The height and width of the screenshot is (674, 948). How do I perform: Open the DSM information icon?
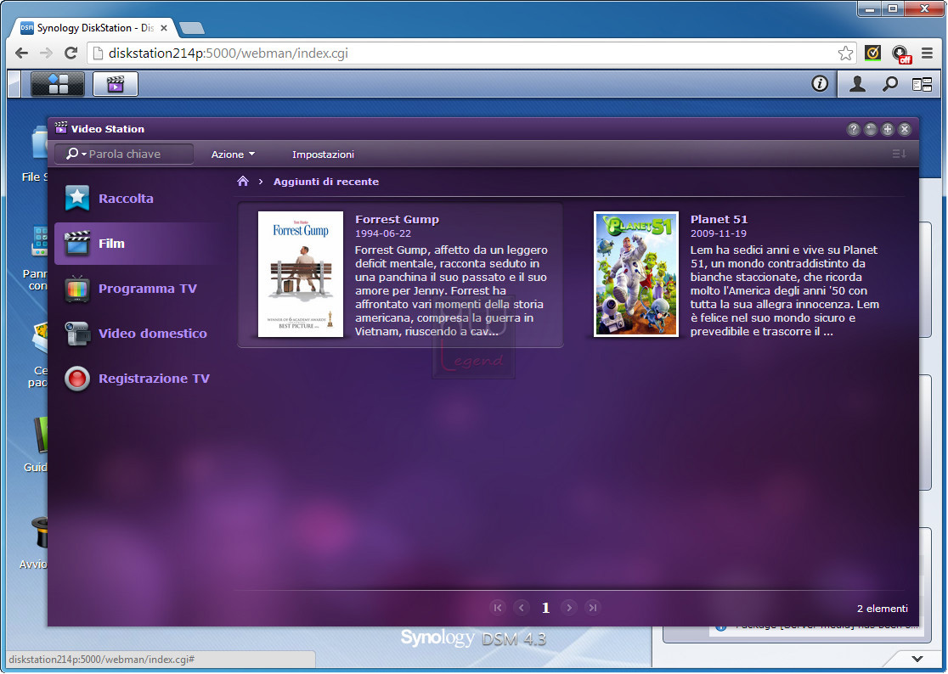point(820,83)
